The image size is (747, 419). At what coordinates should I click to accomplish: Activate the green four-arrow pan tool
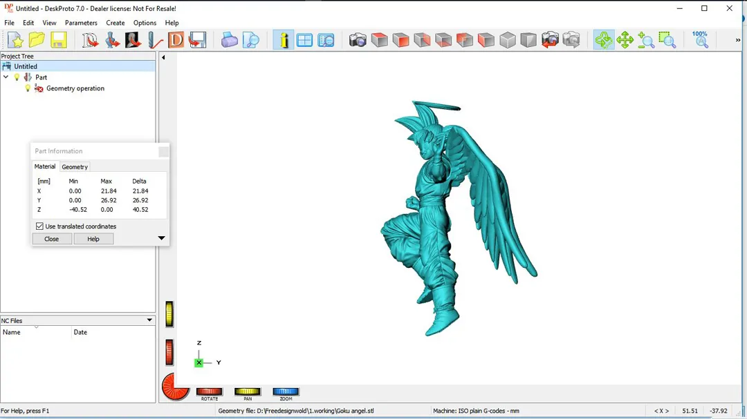[x=625, y=40]
